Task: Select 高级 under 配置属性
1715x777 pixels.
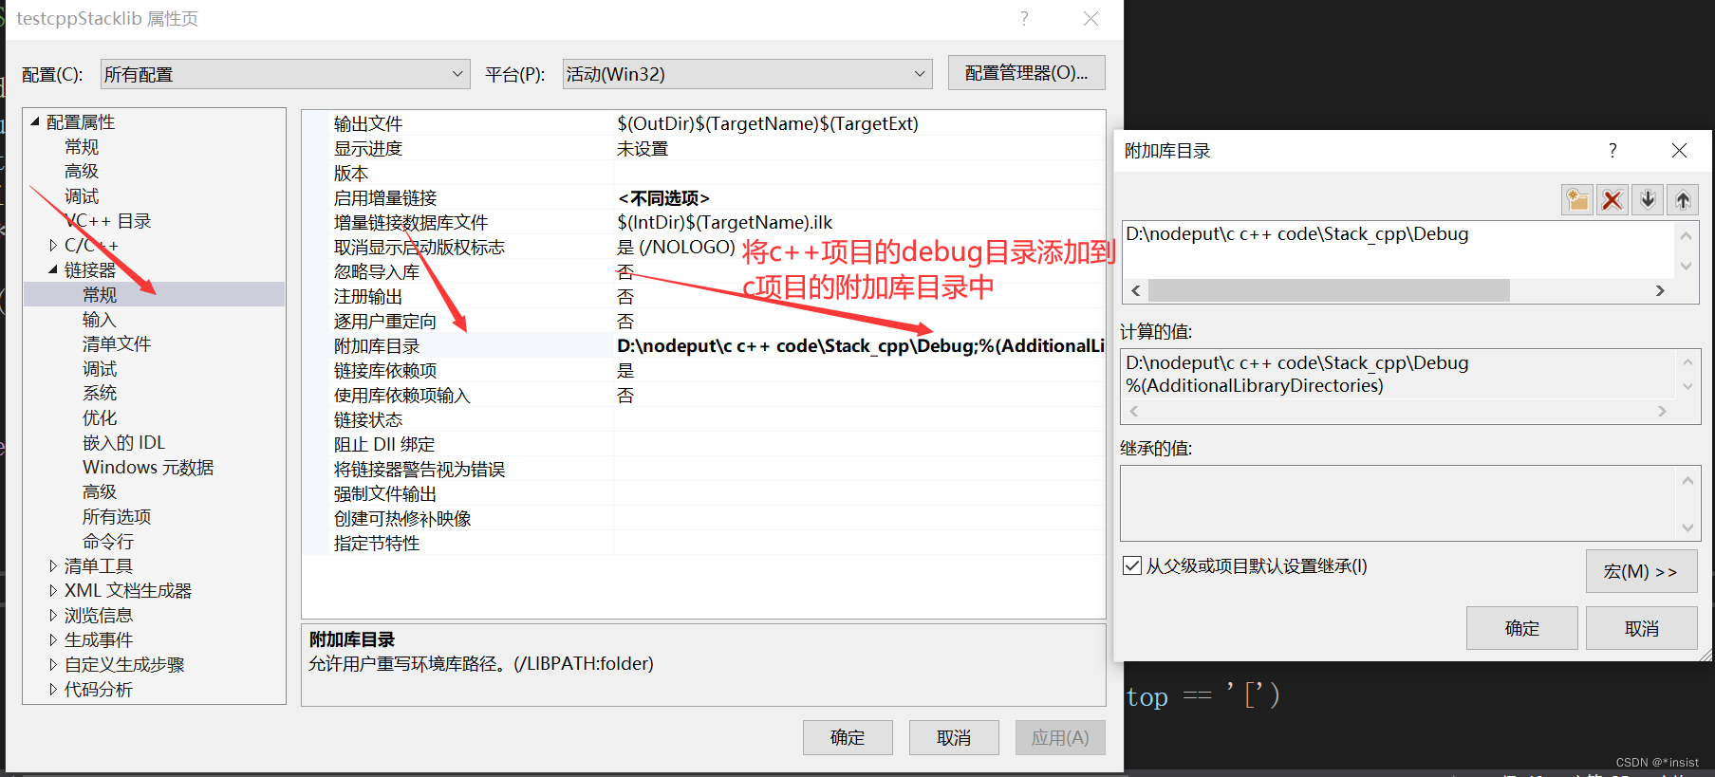Action: pos(82,172)
